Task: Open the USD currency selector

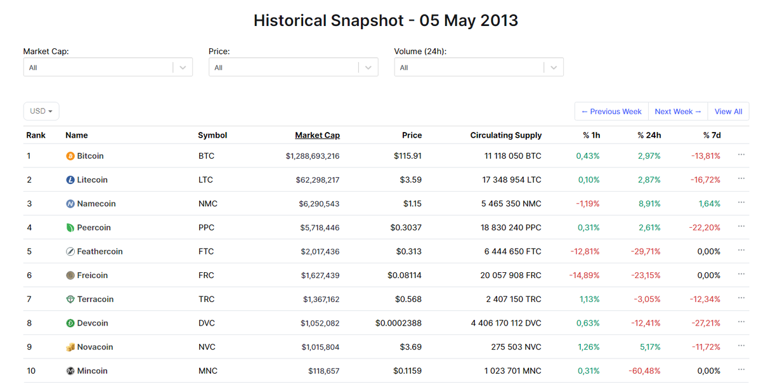Action: coord(41,111)
